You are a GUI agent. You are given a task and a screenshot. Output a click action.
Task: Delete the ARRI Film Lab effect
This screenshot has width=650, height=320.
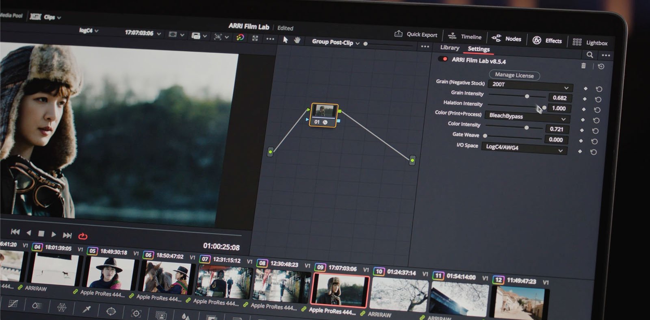583,65
